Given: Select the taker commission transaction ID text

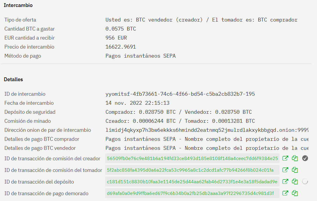Looking at the screenshot, I should click(x=192, y=170).
